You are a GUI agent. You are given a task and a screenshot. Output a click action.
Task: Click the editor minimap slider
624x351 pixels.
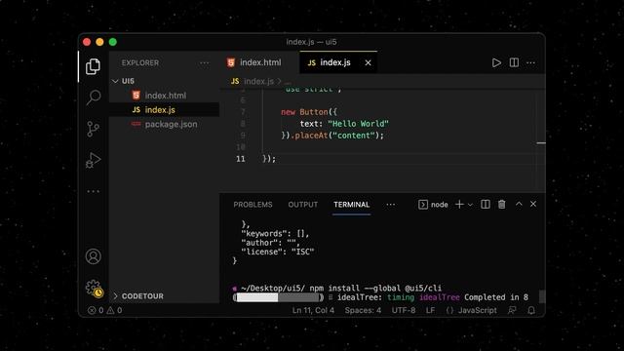541,143
